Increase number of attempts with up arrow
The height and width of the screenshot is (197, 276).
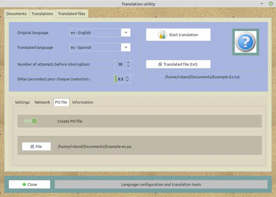coord(128,63)
